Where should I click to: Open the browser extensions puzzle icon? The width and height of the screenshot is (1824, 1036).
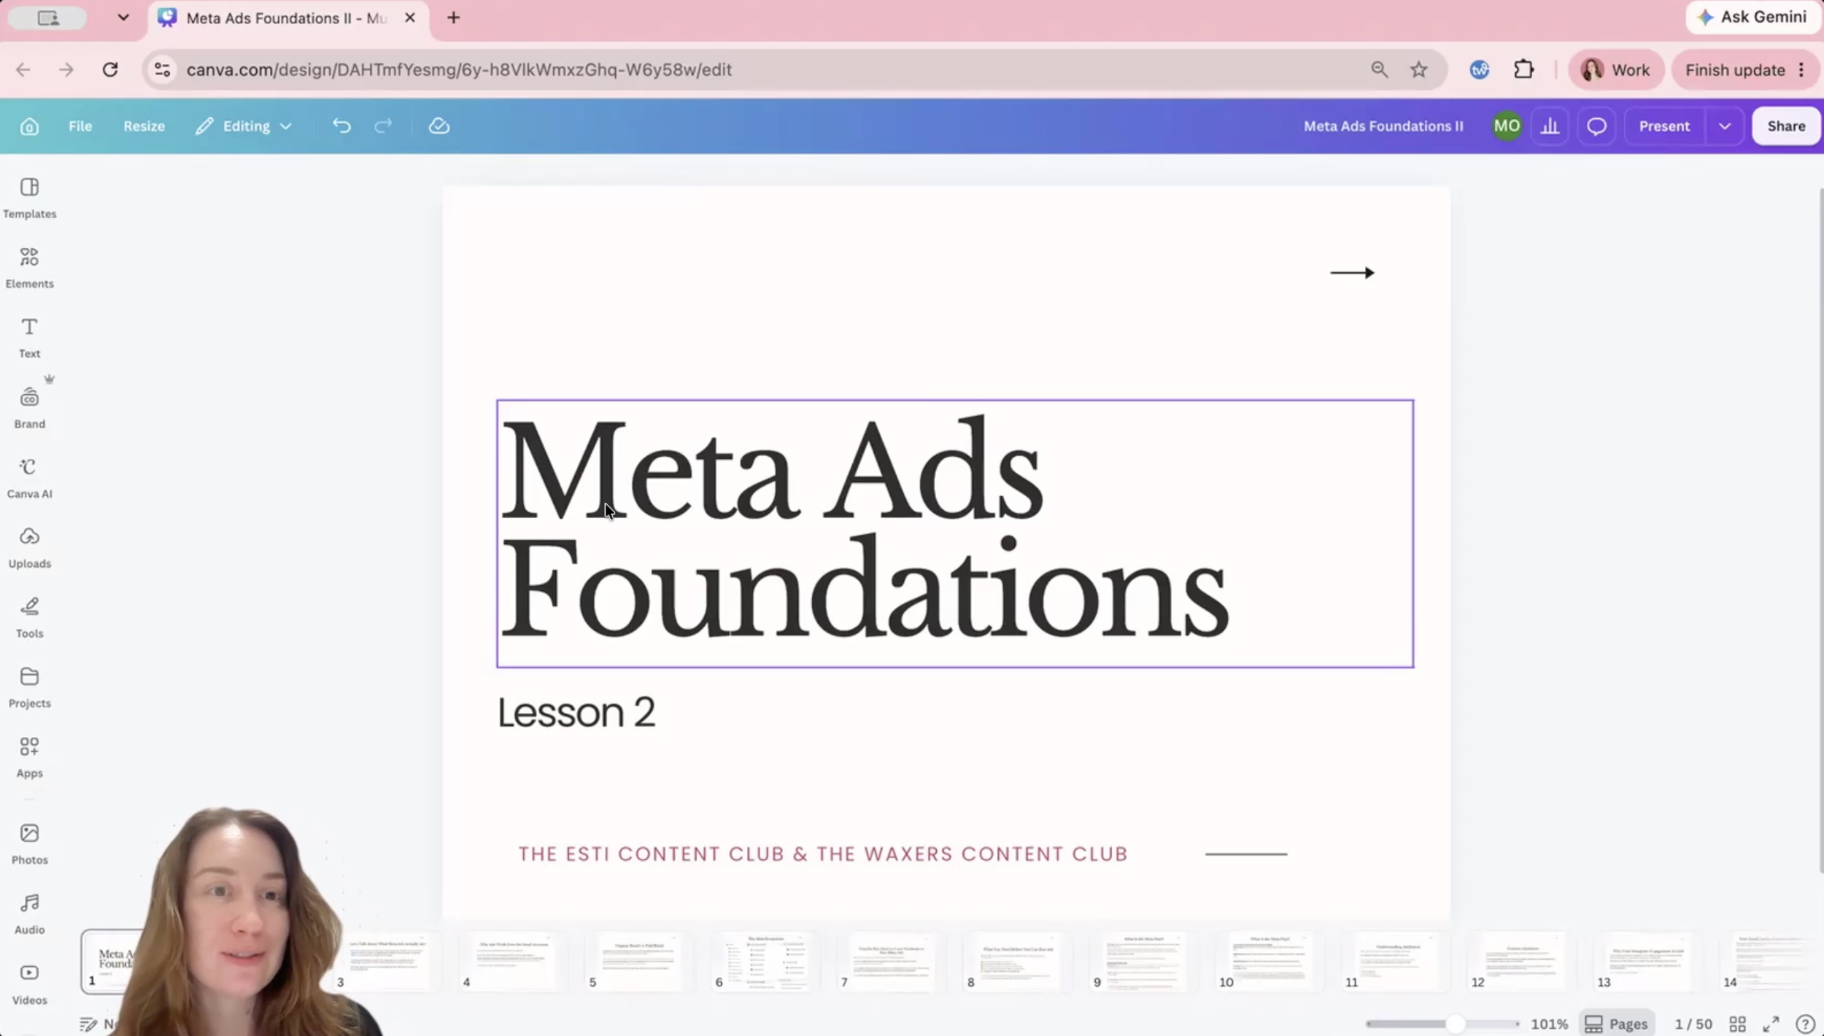click(1523, 69)
